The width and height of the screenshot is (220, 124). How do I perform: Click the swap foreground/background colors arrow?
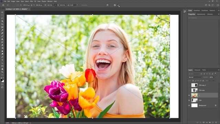(x=3, y=78)
